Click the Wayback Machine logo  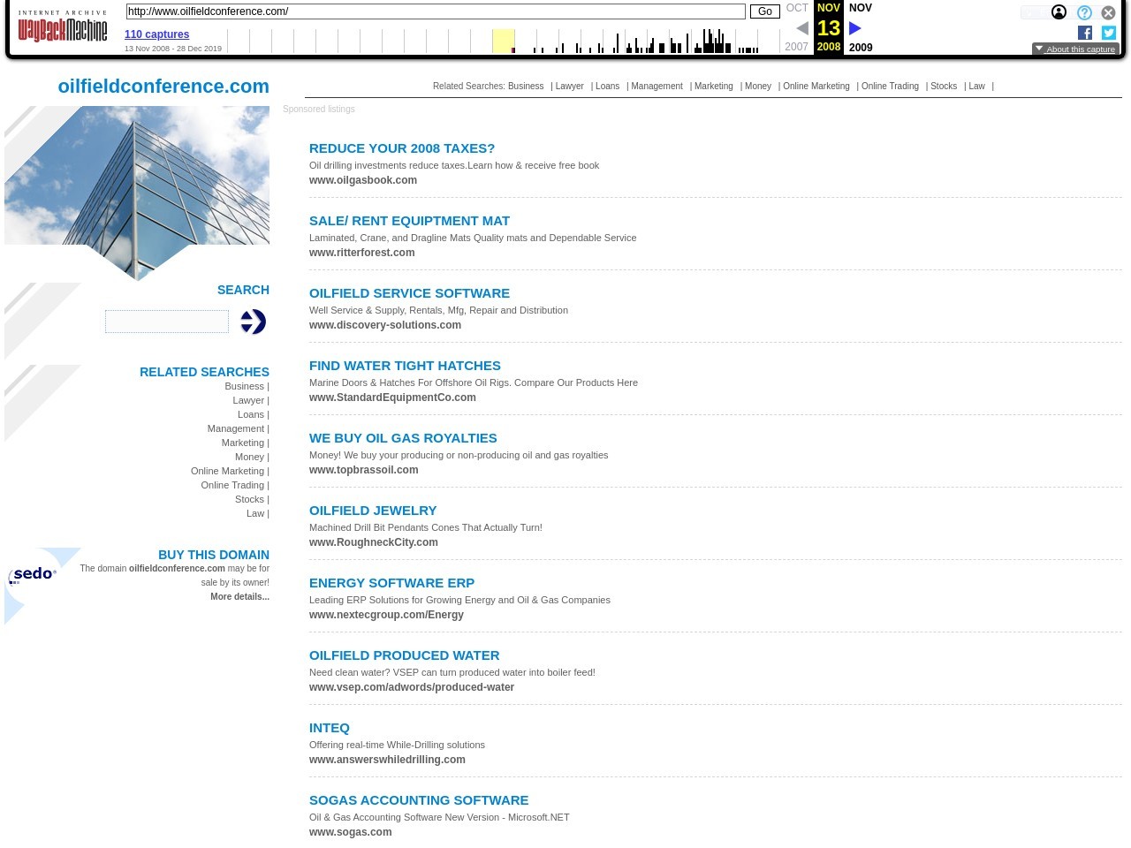click(63, 27)
